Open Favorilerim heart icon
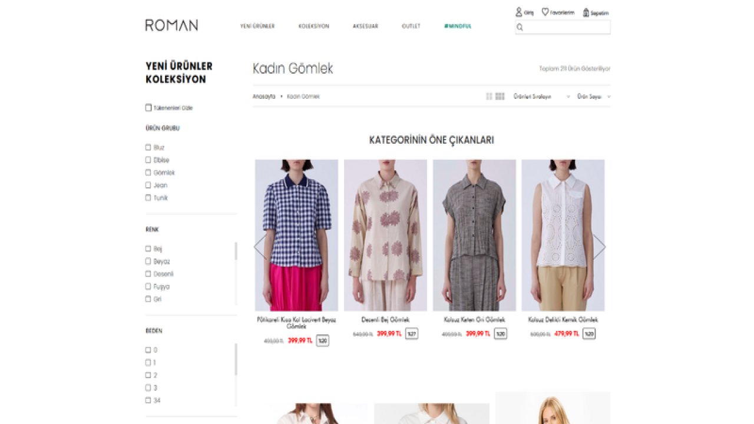 [545, 12]
